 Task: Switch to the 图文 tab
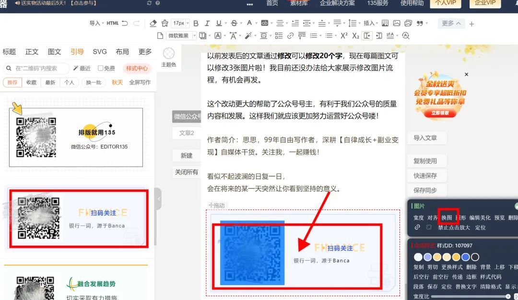click(x=55, y=52)
